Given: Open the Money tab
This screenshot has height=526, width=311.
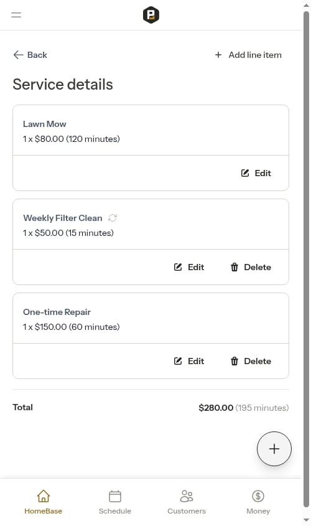Looking at the screenshot, I should [x=258, y=502].
